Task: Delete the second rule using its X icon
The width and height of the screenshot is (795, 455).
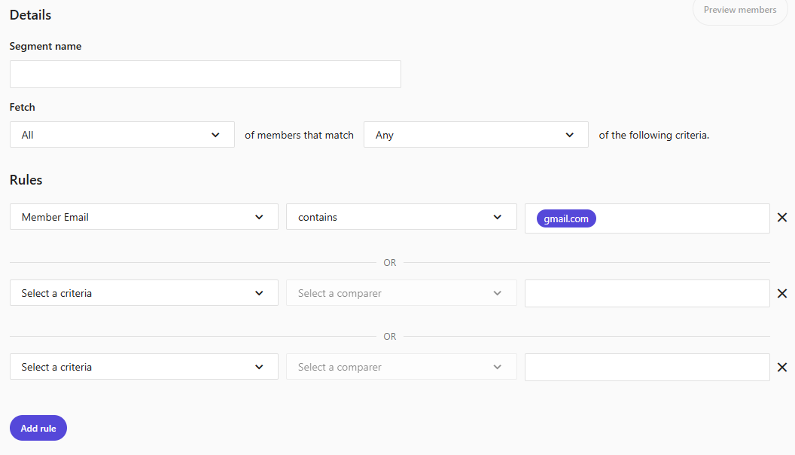Action: coord(782,294)
